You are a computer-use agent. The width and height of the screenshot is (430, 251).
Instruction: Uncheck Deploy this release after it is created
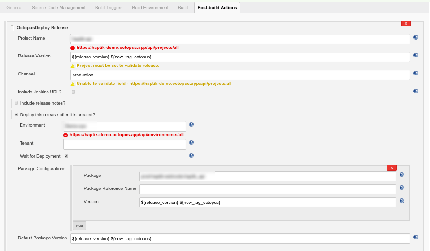[x=17, y=114]
